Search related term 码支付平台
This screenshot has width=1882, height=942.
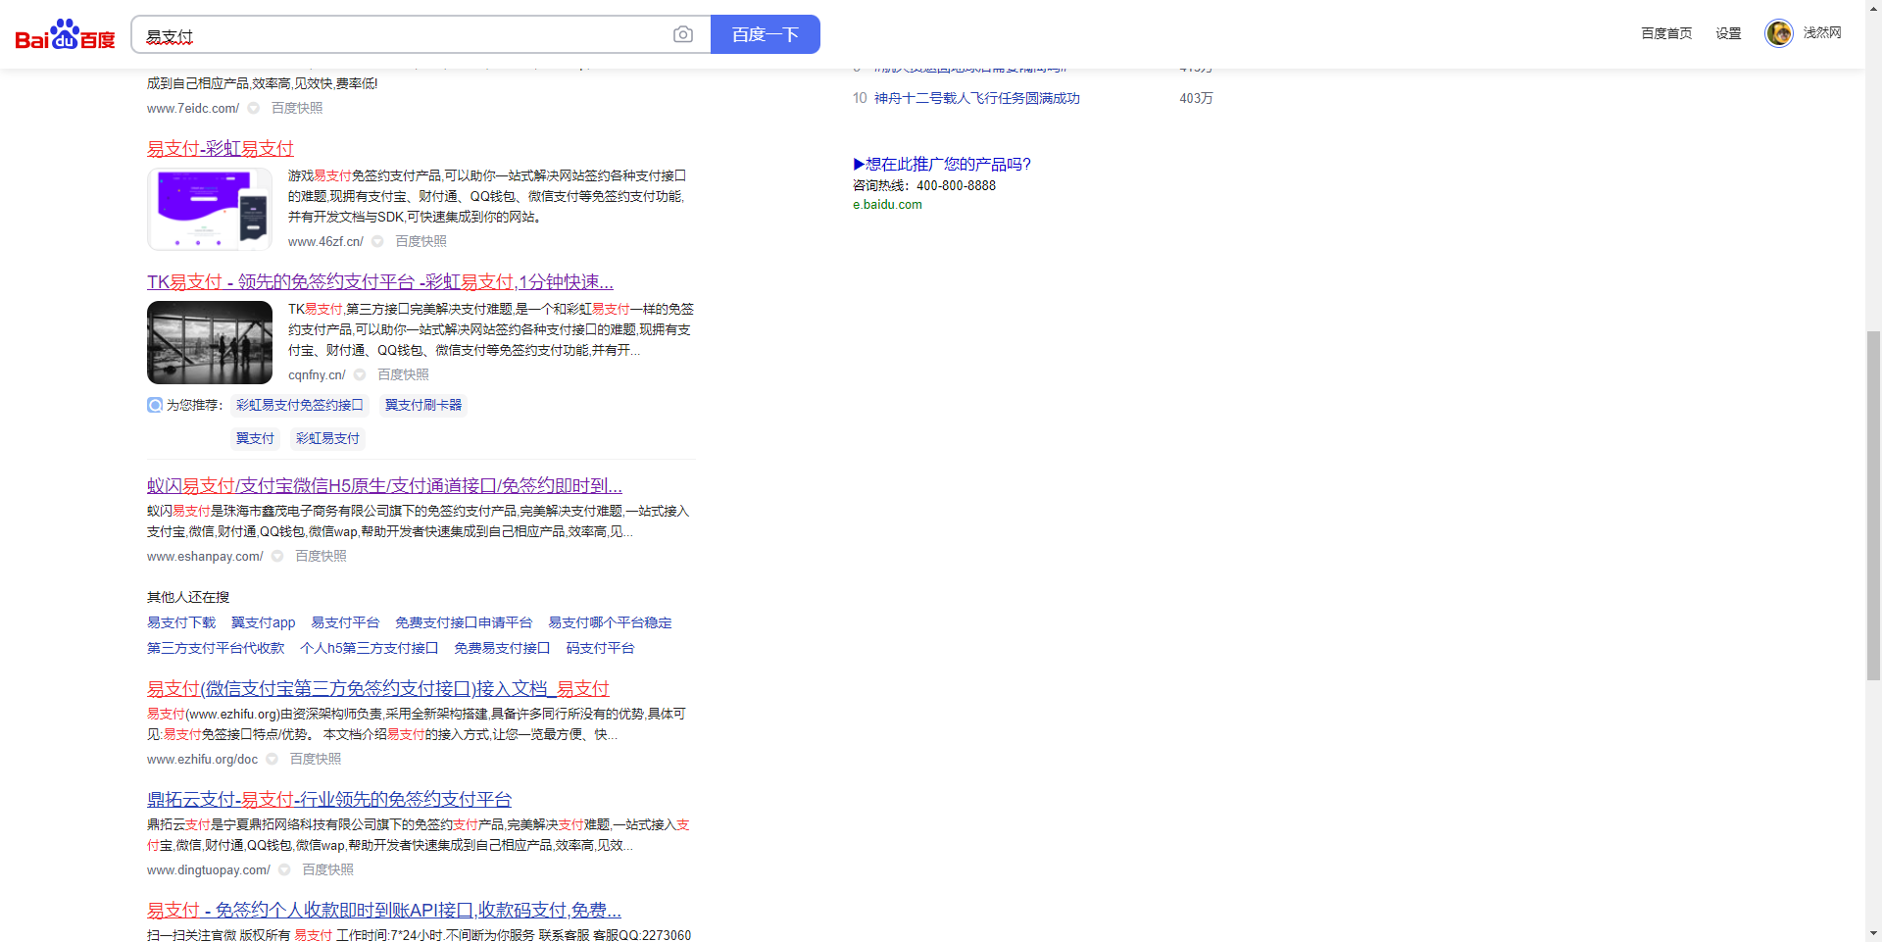click(600, 648)
